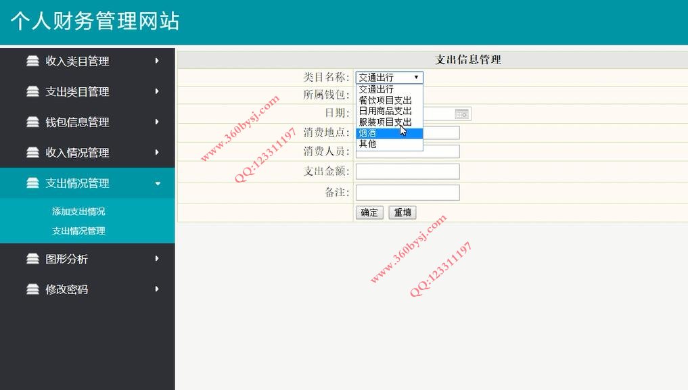This screenshot has width=688, height=390.
Task: Focus the 备注 input field
Action: 408,193
